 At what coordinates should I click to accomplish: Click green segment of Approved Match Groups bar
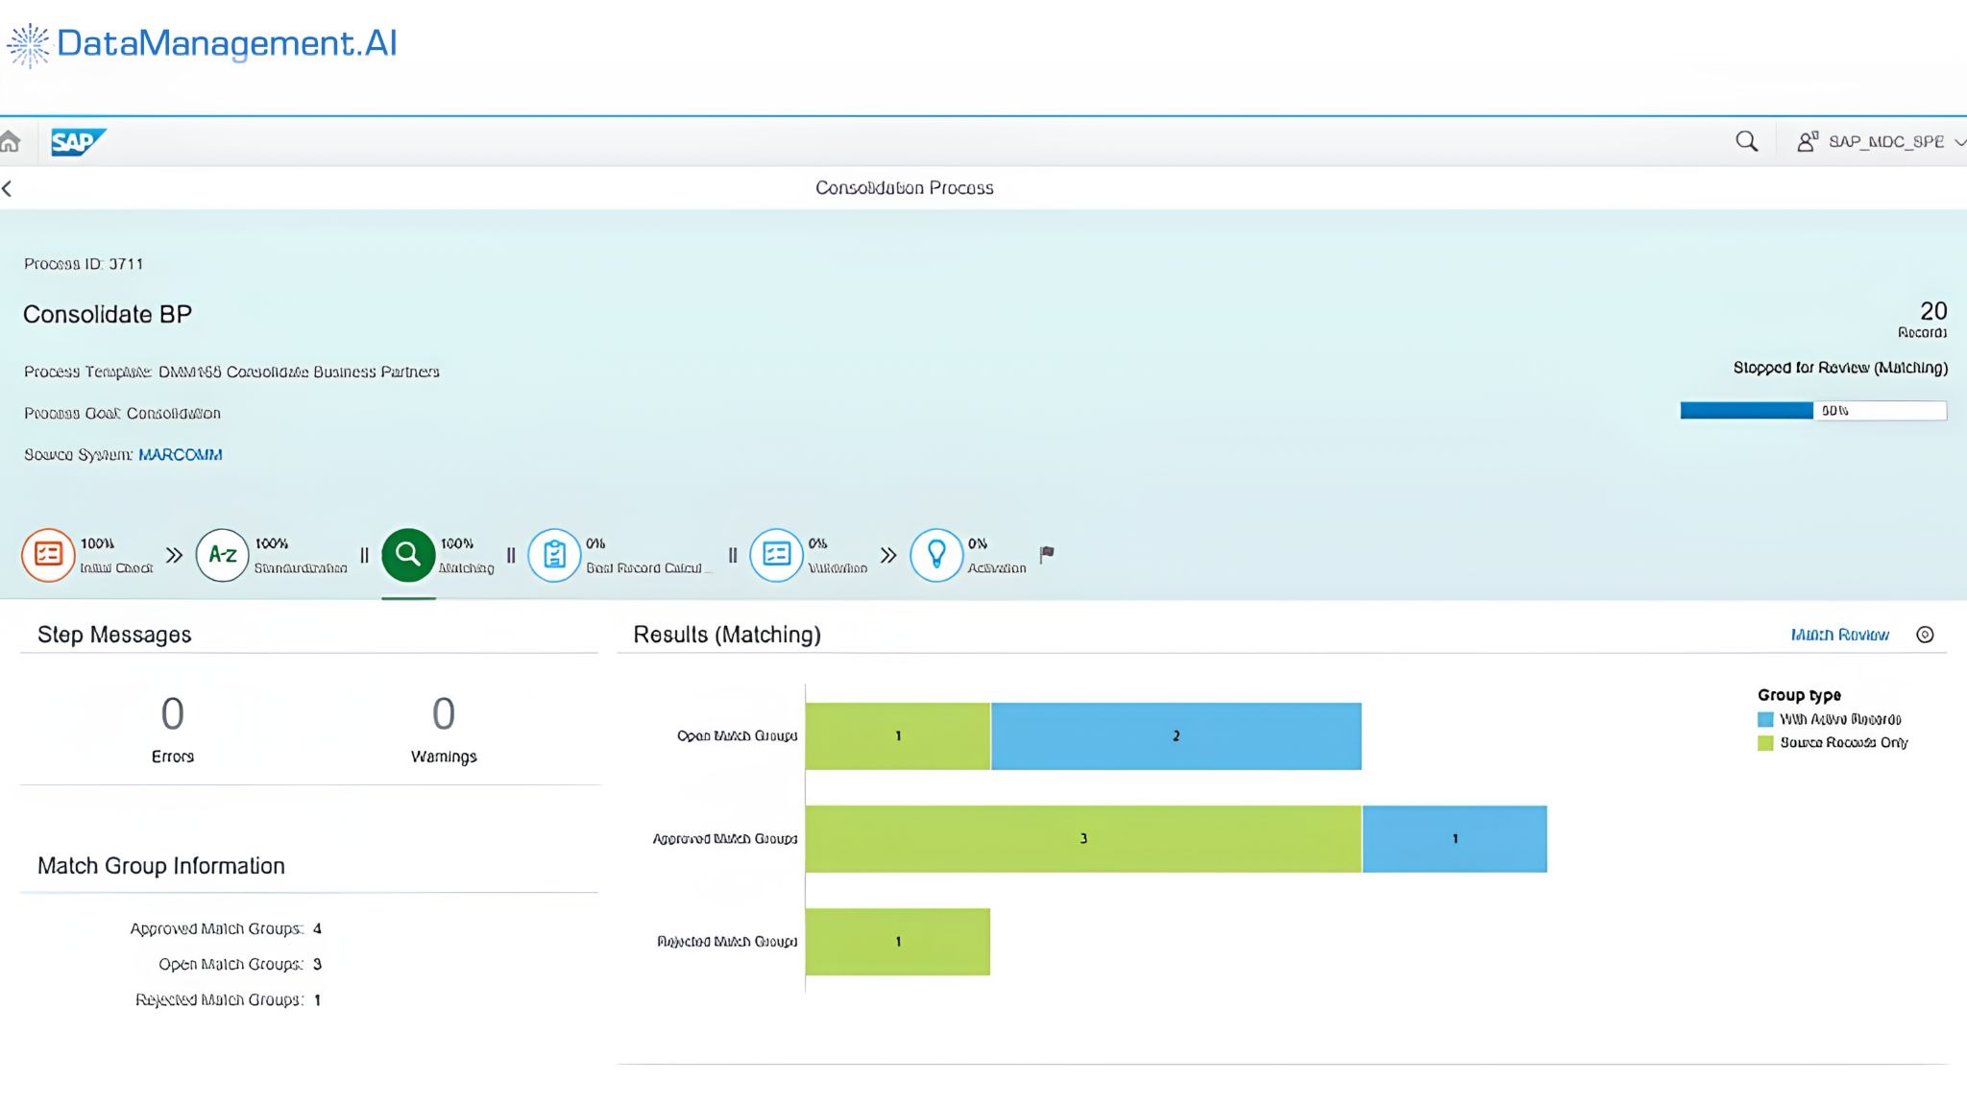(1083, 839)
